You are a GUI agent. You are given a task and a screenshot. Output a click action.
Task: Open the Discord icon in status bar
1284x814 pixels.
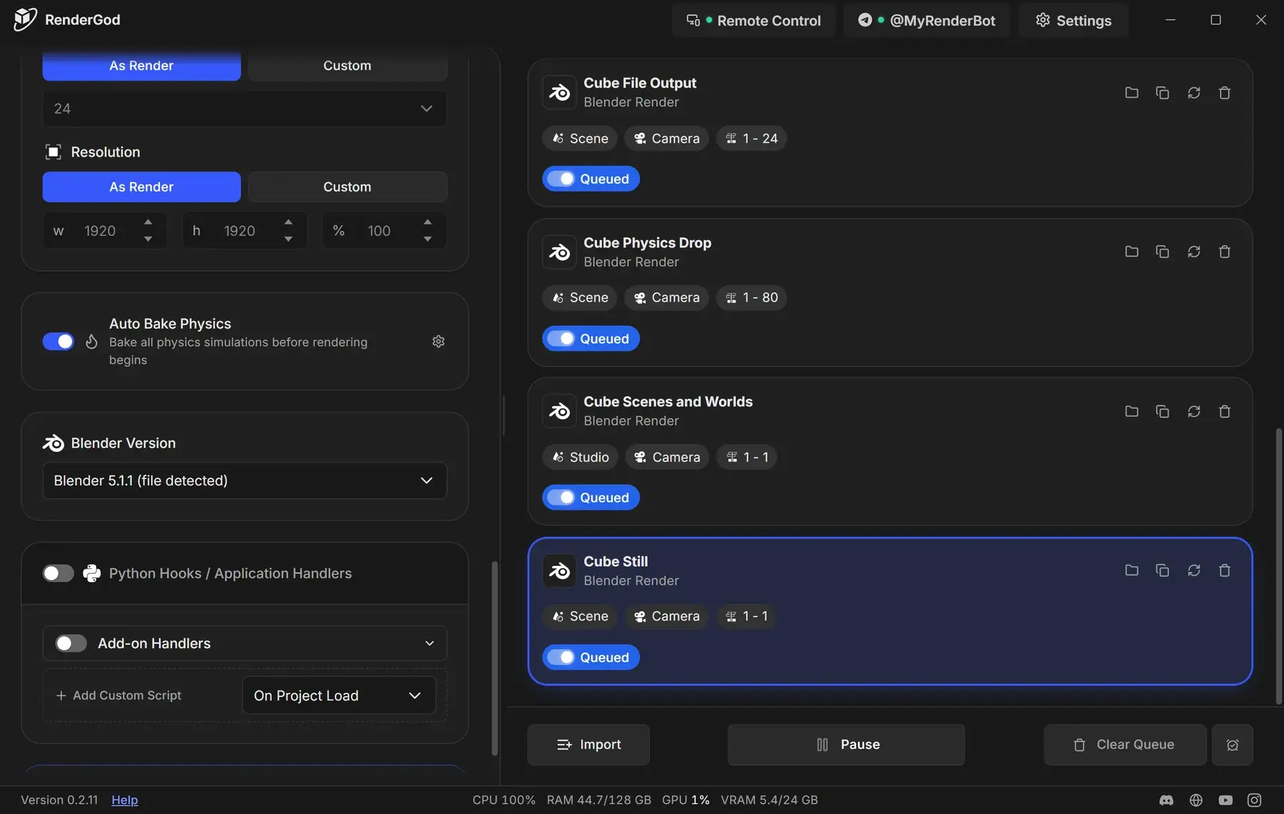tap(1166, 800)
